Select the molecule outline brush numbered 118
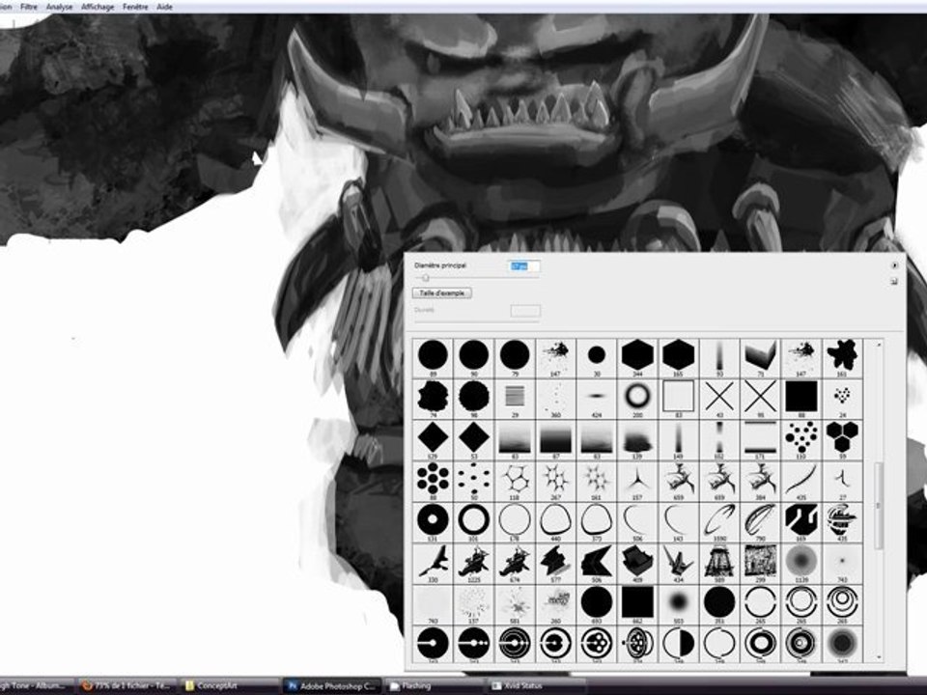This screenshot has width=927, height=695. coord(515,481)
